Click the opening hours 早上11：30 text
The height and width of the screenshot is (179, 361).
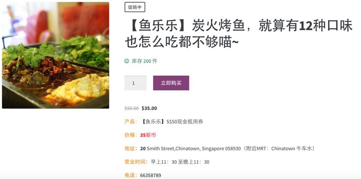tap(164, 162)
